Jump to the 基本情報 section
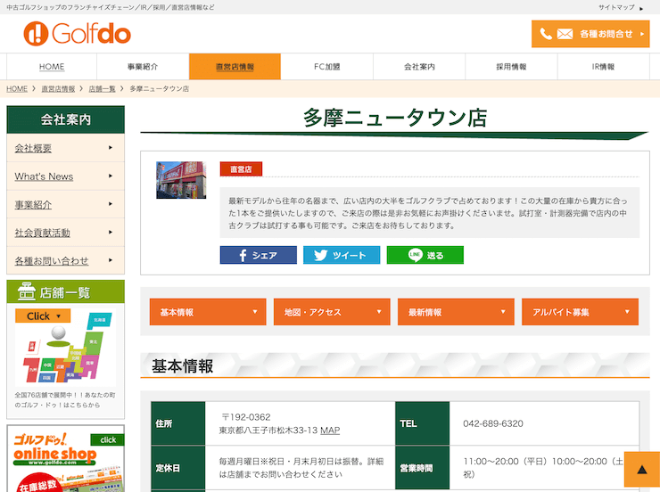660x492 pixels. click(207, 312)
